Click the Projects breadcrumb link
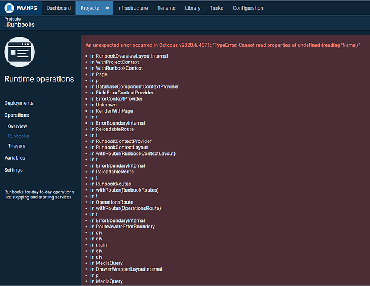Viewport: 370px width, 286px height. pyautogui.click(x=12, y=19)
